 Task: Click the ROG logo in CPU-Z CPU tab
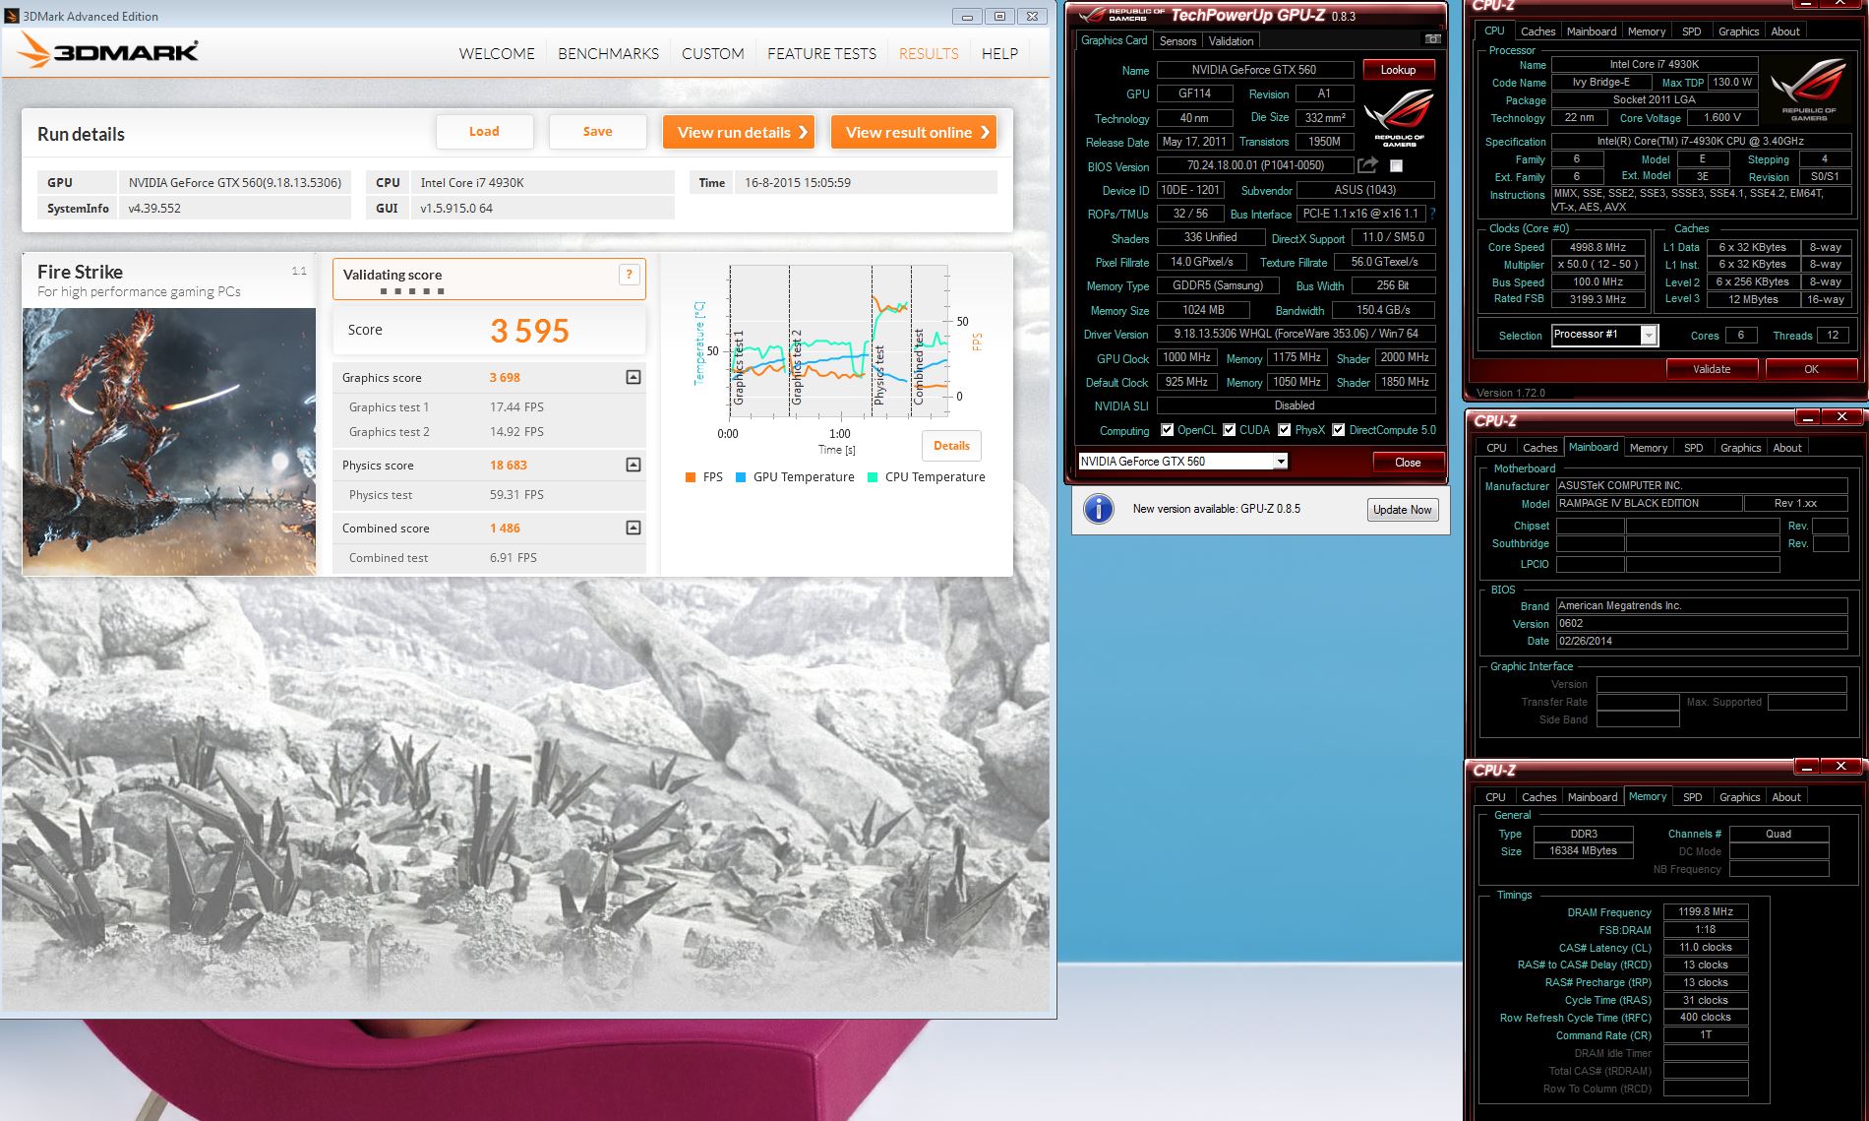coord(1809,88)
